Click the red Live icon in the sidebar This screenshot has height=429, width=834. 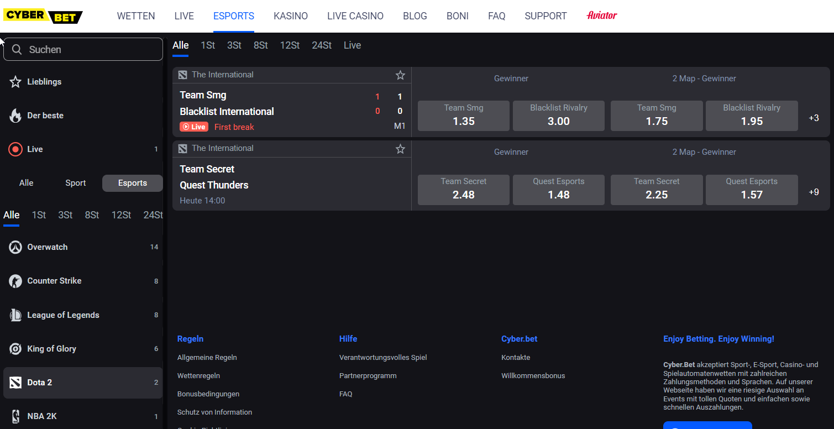15,149
